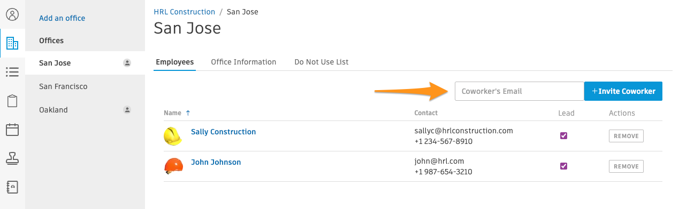679x209 pixels.
Task: Click the clipboard icon in sidebar
Action: coord(12,101)
